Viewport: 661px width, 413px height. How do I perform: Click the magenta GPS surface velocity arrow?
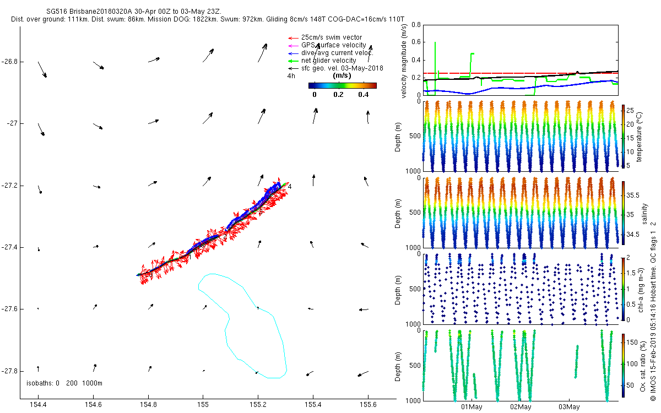pyautogui.click(x=292, y=45)
